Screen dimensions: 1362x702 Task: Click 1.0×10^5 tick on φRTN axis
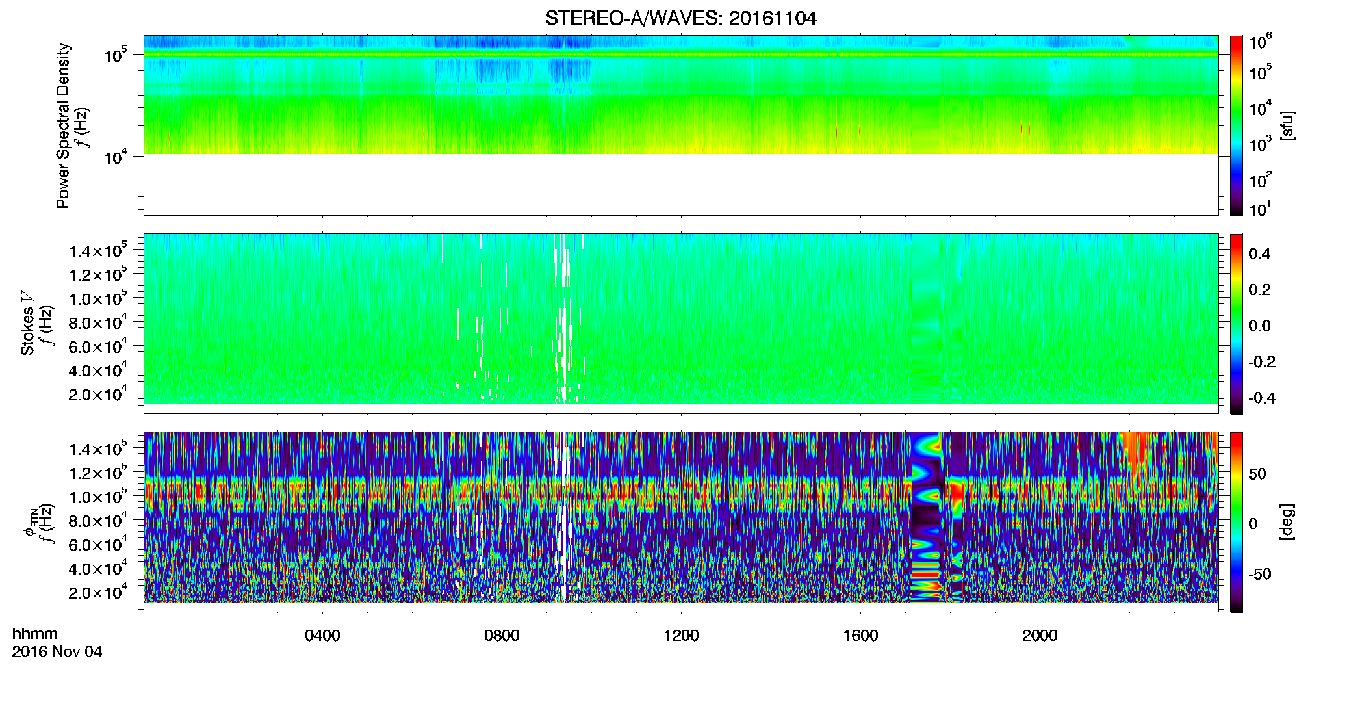coord(98,497)
